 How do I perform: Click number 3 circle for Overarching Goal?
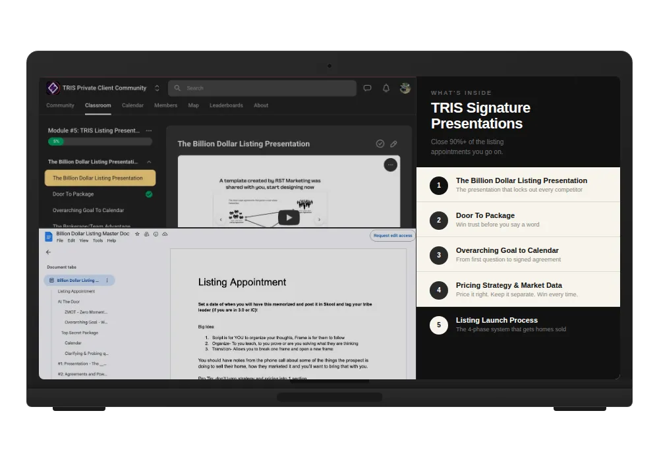[439, 255]
